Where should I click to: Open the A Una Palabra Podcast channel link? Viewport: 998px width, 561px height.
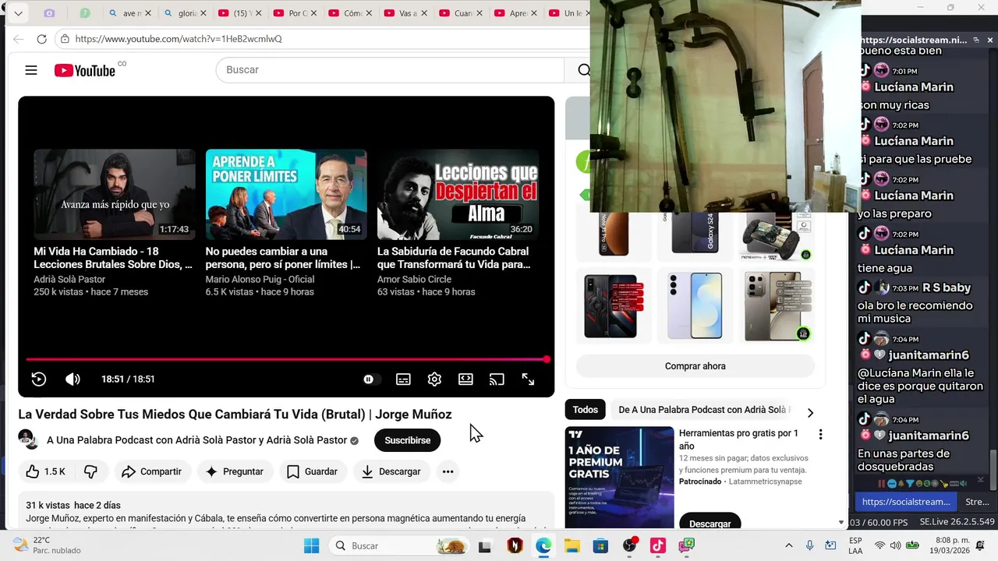tap(196, 440)
